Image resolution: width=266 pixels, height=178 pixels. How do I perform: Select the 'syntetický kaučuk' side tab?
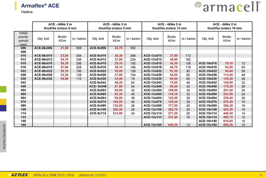tap(3, 136)
